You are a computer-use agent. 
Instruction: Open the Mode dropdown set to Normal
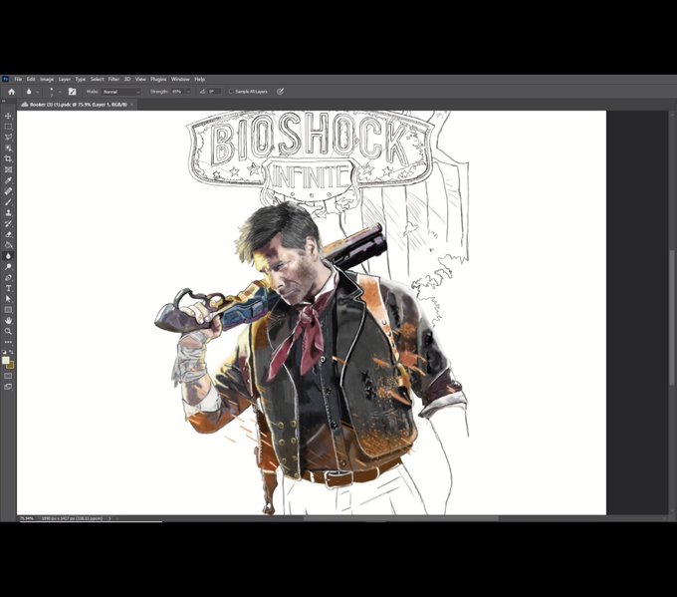[121, 92]
